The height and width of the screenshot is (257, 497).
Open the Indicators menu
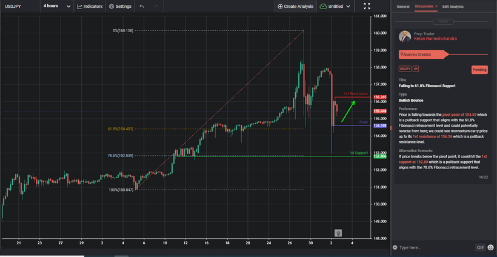90,6
